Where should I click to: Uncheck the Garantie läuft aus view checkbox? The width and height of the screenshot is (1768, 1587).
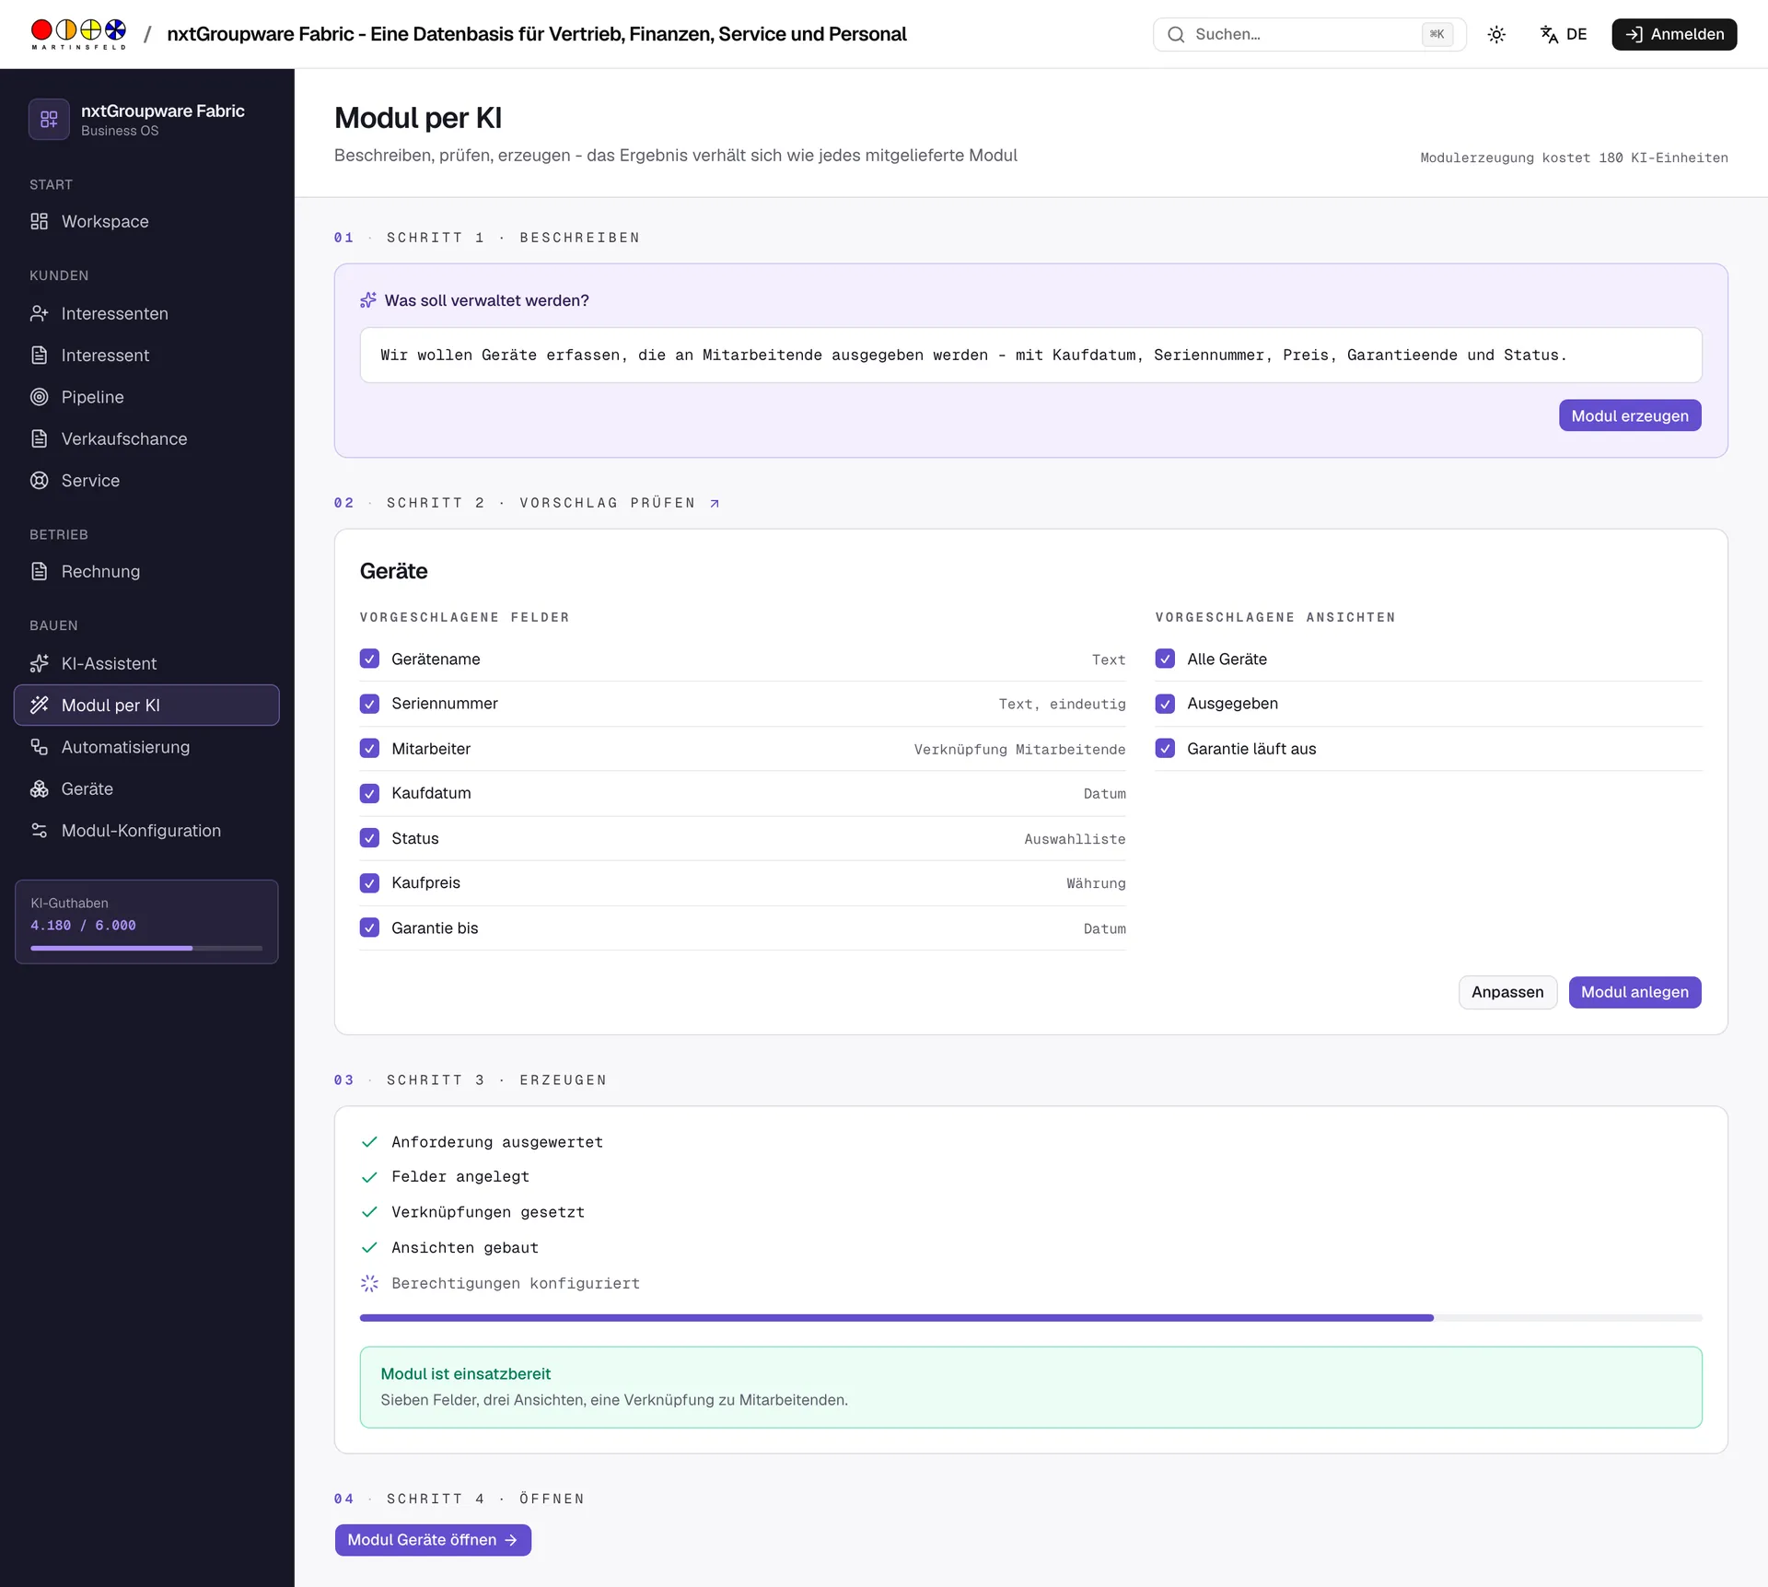[1165, 749]
